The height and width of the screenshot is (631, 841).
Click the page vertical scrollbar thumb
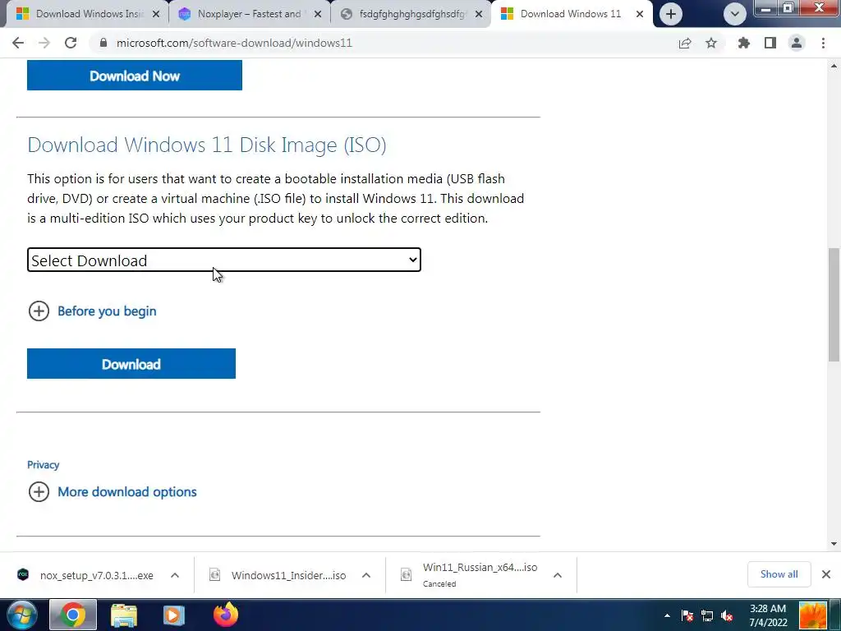click(x=834, y=304)
